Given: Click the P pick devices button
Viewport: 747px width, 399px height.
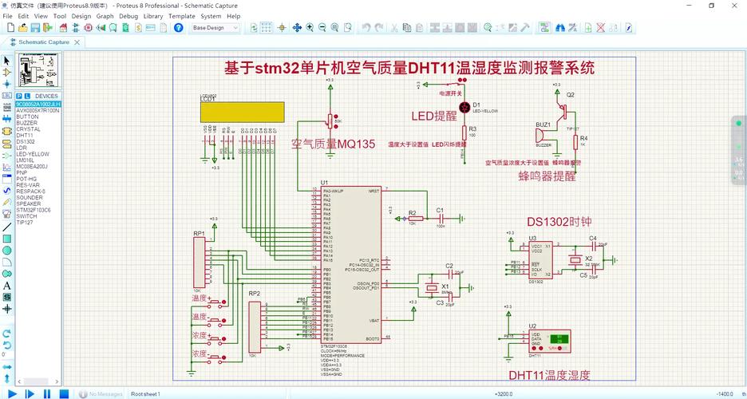Looking at the screenshot, I should pyautogui.click(x=19, y=97).
